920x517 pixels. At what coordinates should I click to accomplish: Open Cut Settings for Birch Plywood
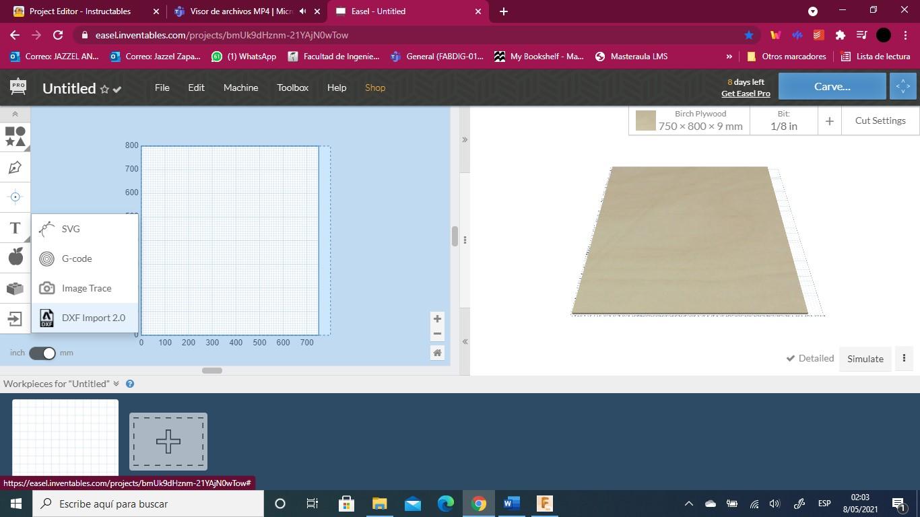click(x=880, y=120)
